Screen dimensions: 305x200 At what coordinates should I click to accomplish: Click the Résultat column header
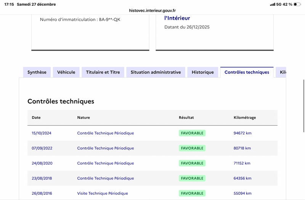186,118
